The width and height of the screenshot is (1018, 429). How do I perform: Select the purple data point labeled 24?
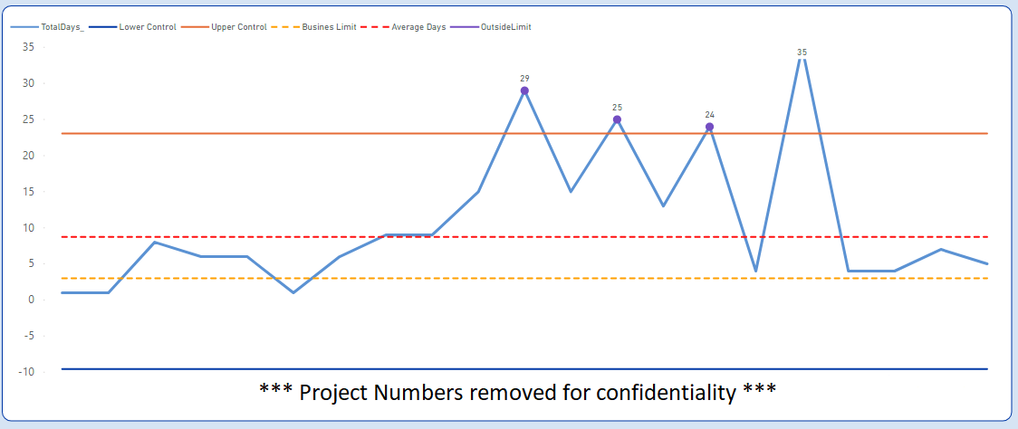click(x=710, y=127)
